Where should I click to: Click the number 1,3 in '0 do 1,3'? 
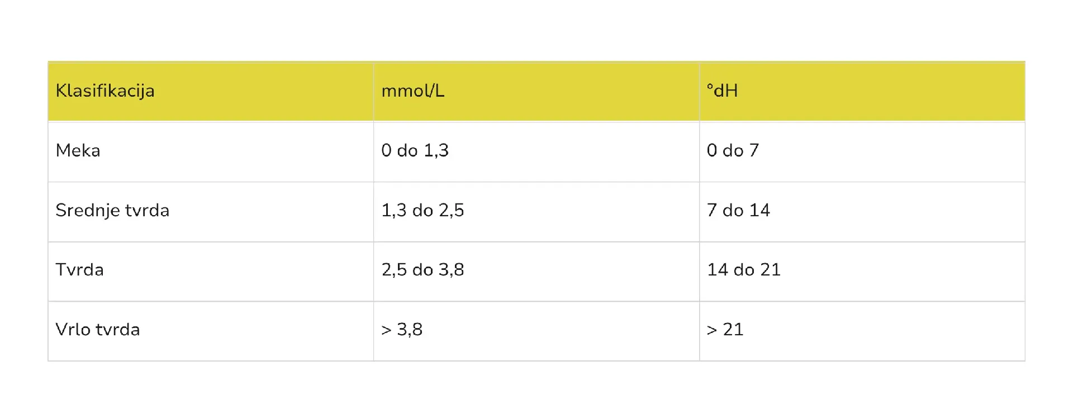pyautogui.click(x=436, y=150)
